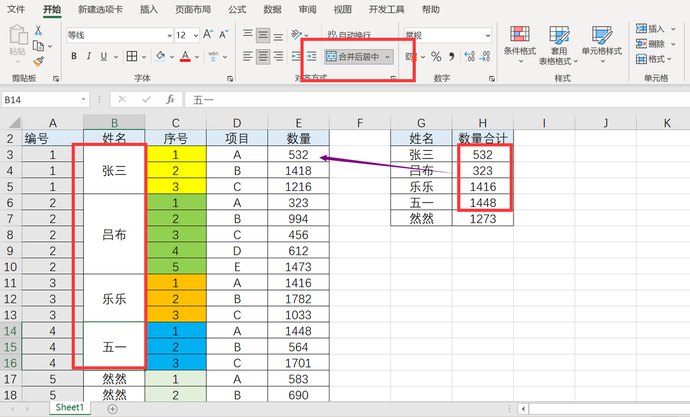This screenshot has width=690, height=417.
Task: Toggle middle vertical alignment
Action: 263,35
